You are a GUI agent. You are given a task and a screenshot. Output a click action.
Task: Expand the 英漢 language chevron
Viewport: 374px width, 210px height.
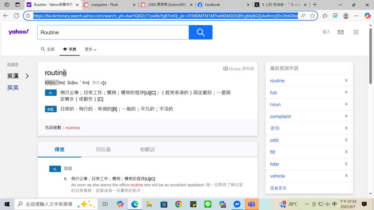tap(27, 76)
